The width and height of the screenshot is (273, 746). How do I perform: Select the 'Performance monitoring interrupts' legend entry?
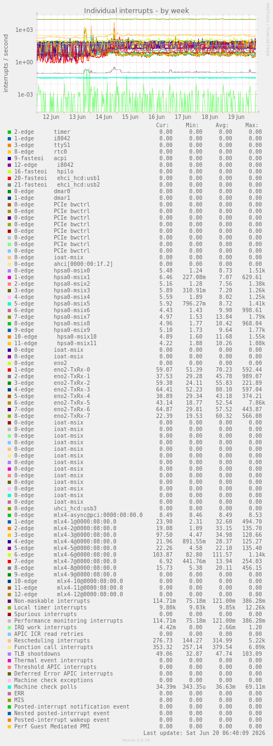(69, 621)
